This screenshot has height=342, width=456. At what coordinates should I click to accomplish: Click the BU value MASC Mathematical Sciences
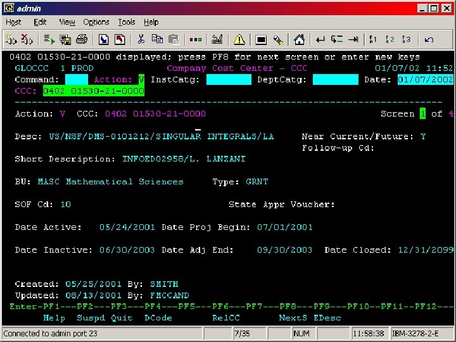pyautogui.click(x=110, y=182)
